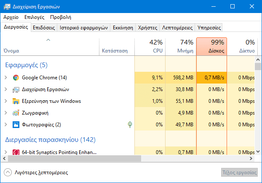262x183 pixels.
Task: Collapse view with Λιγότερες λεπτομέρειες
Action: 36,173
